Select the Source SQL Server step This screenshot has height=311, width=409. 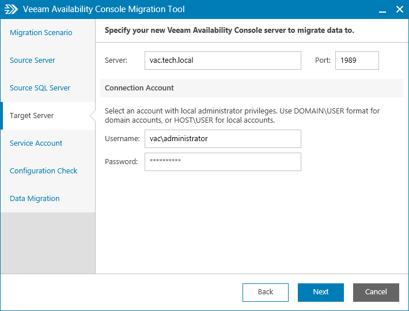point(40,88)
